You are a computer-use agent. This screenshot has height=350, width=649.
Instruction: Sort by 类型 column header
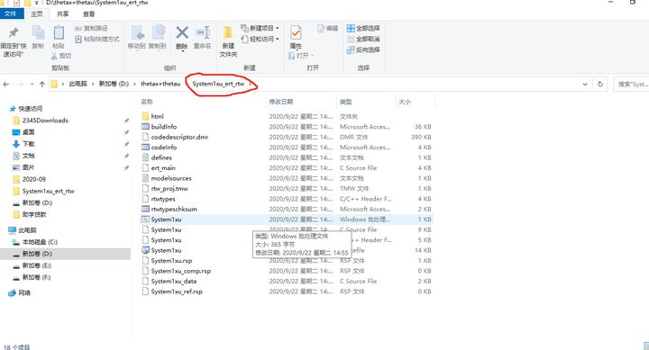coord(345,102)
